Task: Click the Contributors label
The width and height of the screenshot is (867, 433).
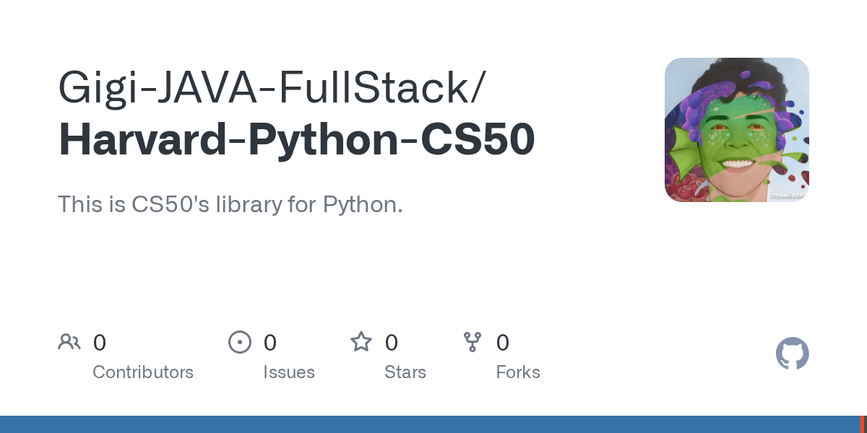Action: pyautogui.click(x=143, y=372)
